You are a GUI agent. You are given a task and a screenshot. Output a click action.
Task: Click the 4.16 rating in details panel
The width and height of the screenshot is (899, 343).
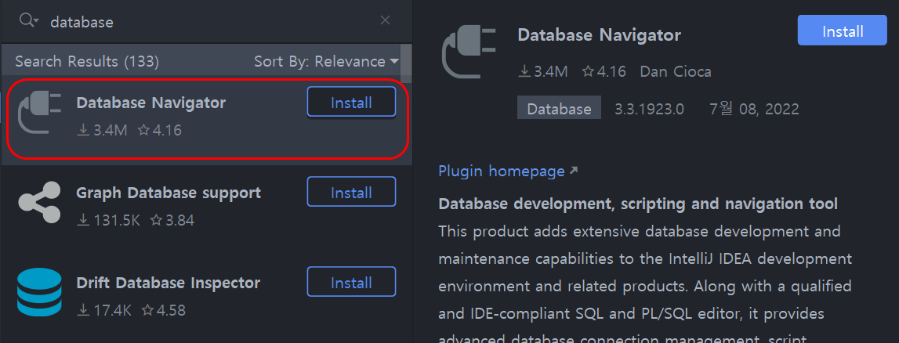tap(604, 71)
